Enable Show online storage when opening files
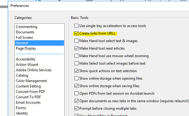Viewport: 189px width, 116px height. [x=76, y=78]
